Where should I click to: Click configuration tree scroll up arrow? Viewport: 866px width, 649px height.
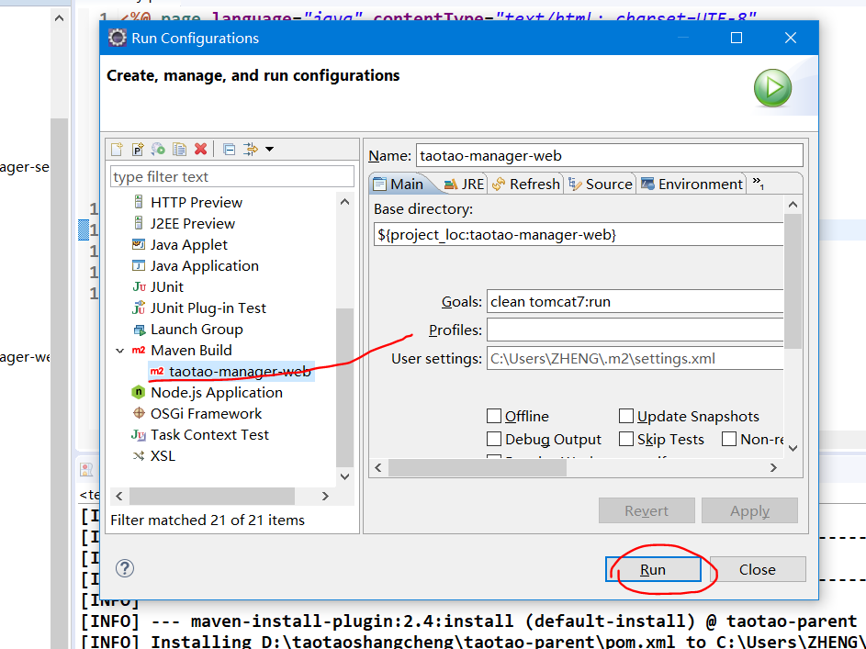pyautogui.click(x=344, y=202)
